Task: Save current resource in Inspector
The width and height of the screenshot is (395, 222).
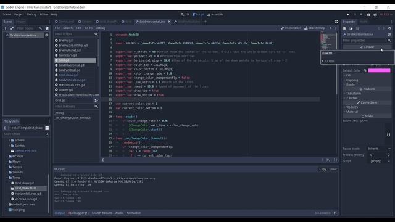Action: click(358, 28)
